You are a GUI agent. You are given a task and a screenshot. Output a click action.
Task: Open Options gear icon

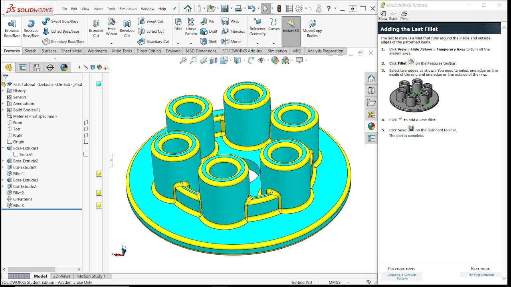click(299, 8)
